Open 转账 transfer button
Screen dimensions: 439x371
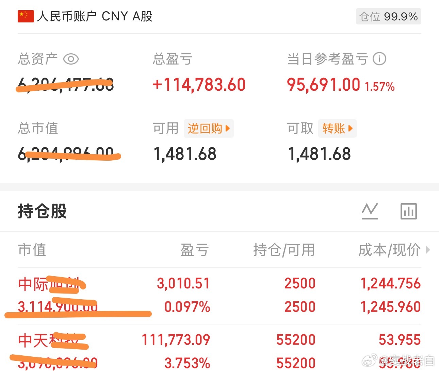click(337, 128)
